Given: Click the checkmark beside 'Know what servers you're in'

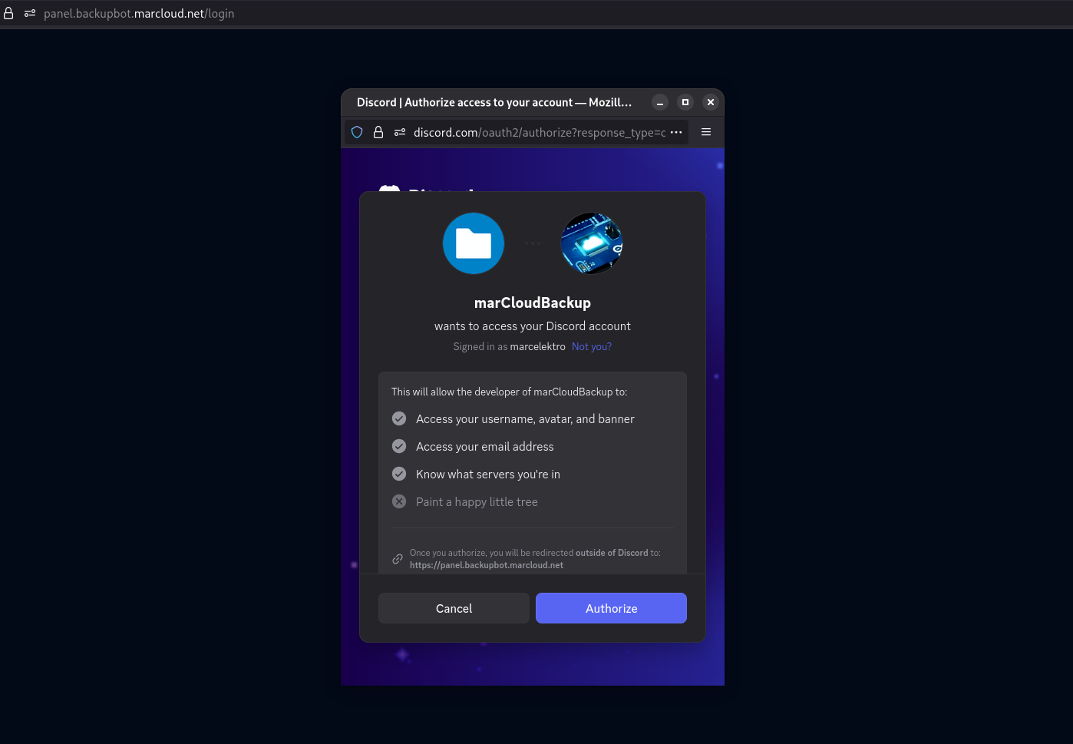Looking at the screenshot, I should tap(399, 474).
